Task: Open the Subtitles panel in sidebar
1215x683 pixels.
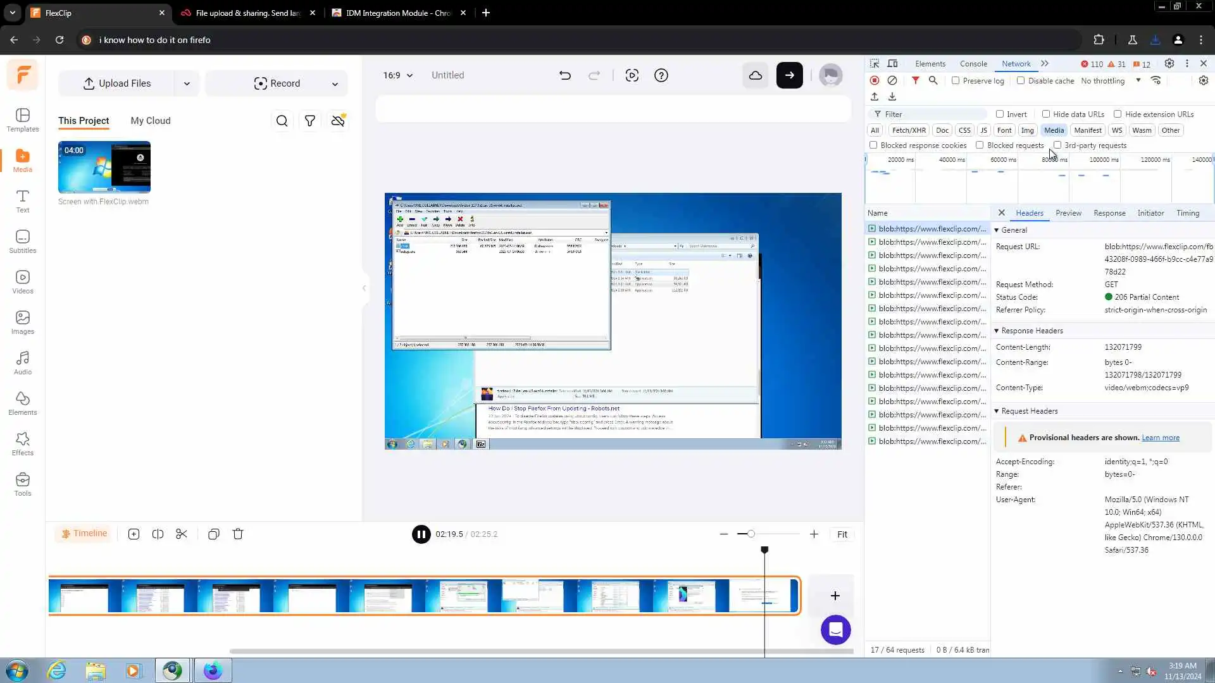Action: [23, 242]
